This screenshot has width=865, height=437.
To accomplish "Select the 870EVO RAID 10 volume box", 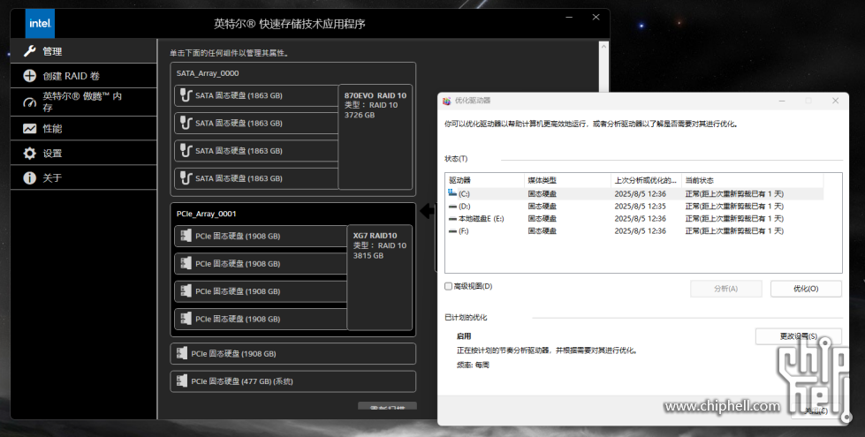I will coord(376,137).
